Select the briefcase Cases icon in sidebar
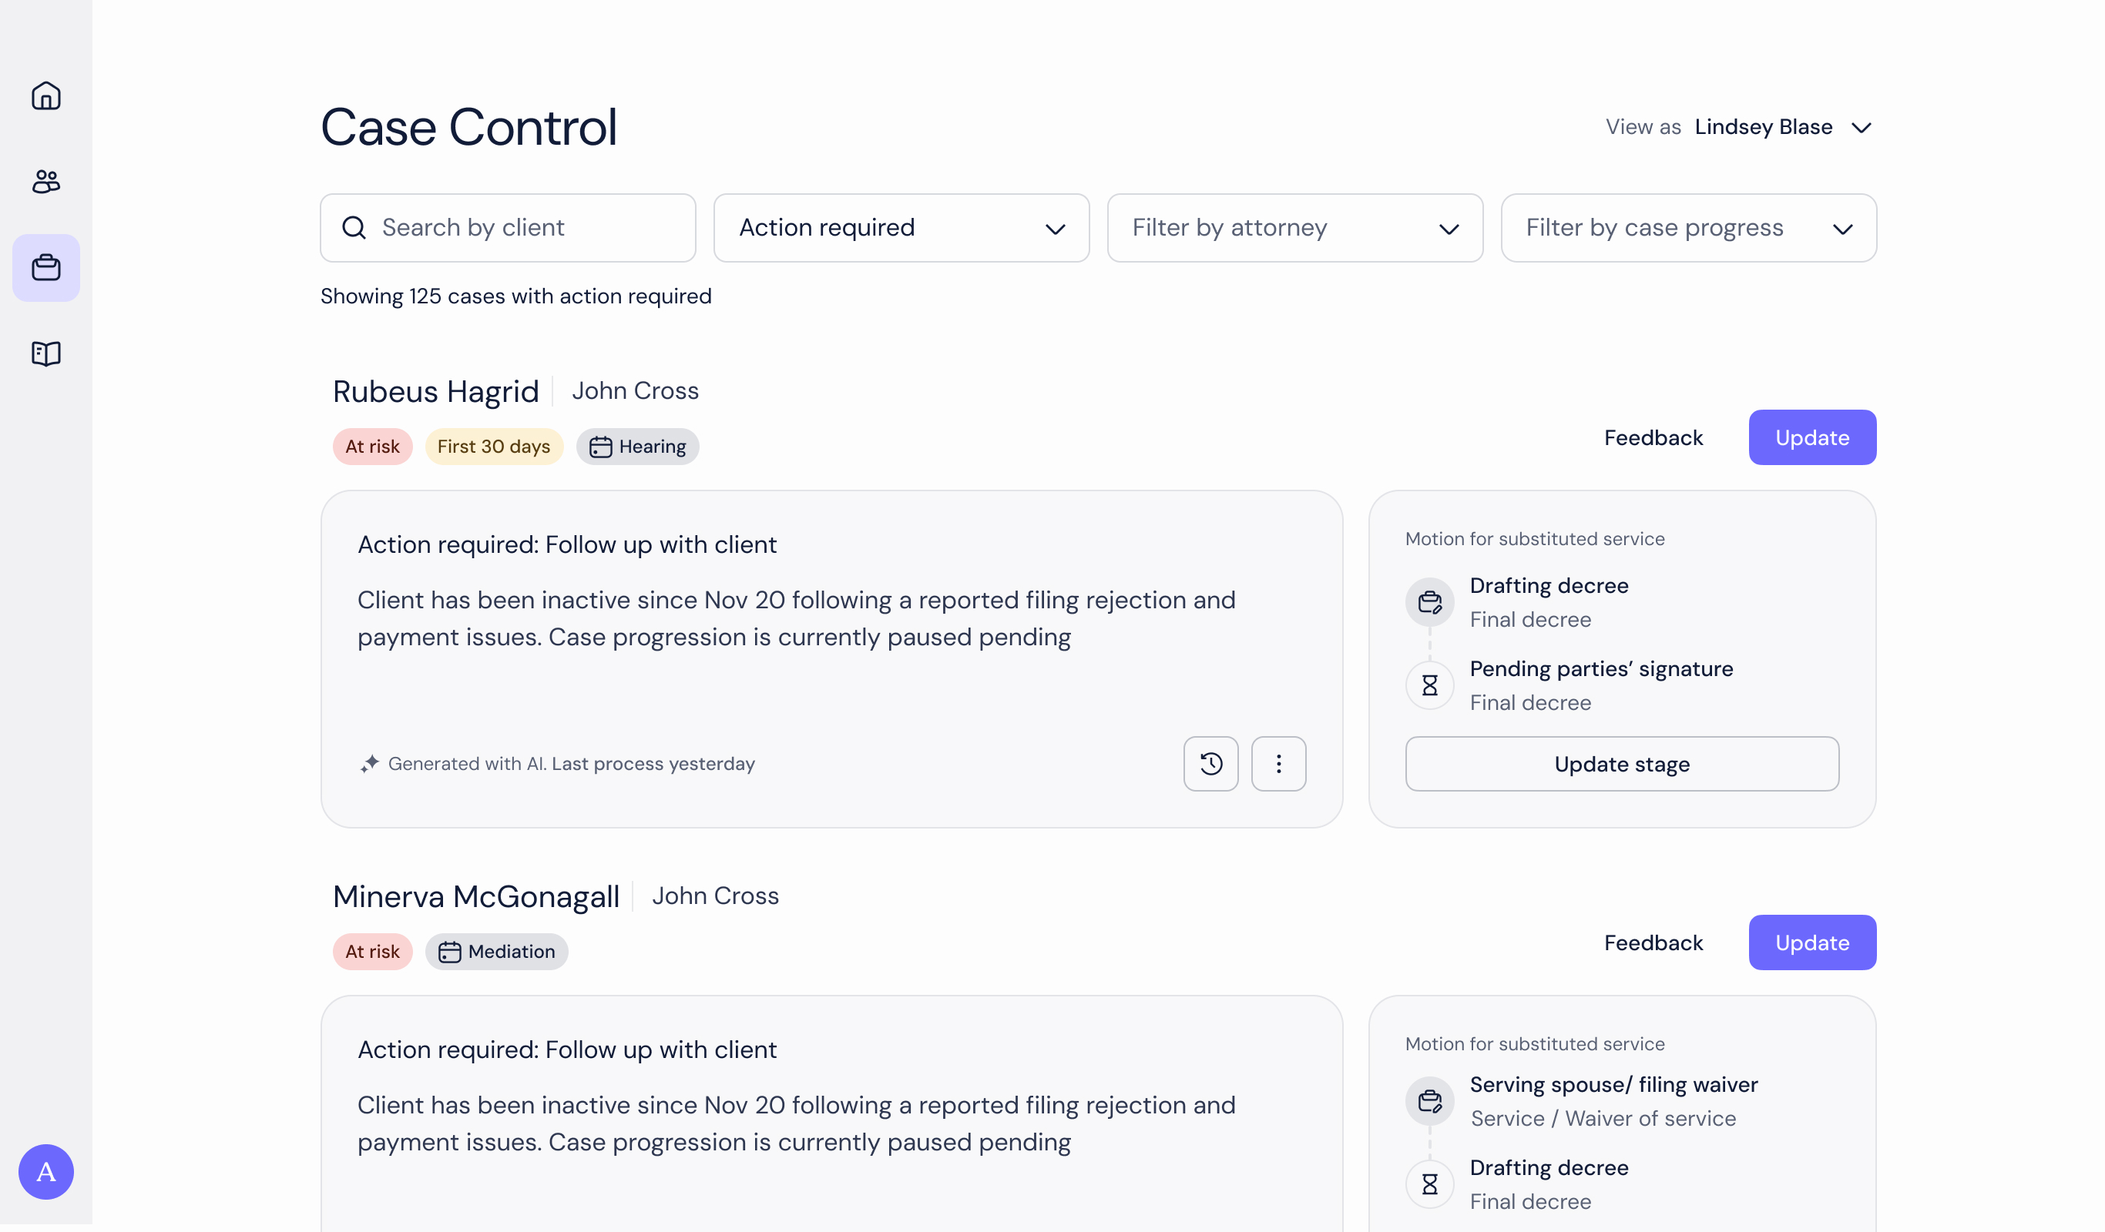Viewport: 2105px width, 1232px height. [46, 268]
